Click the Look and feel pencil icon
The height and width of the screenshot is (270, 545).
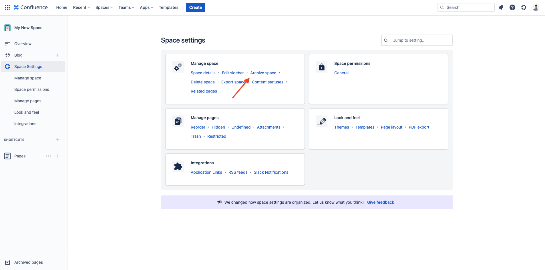[x=321, y=121]
